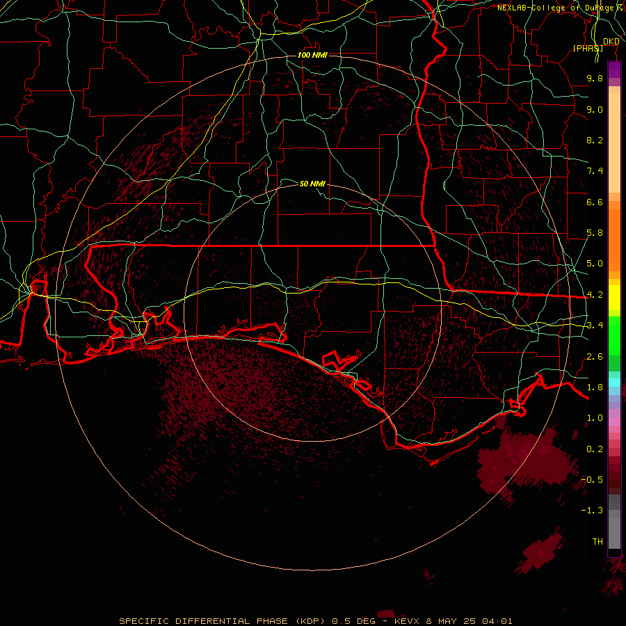Click the 7.4 scale value
The height and width of the screenshot is (626, 626).
coord(595,171)
